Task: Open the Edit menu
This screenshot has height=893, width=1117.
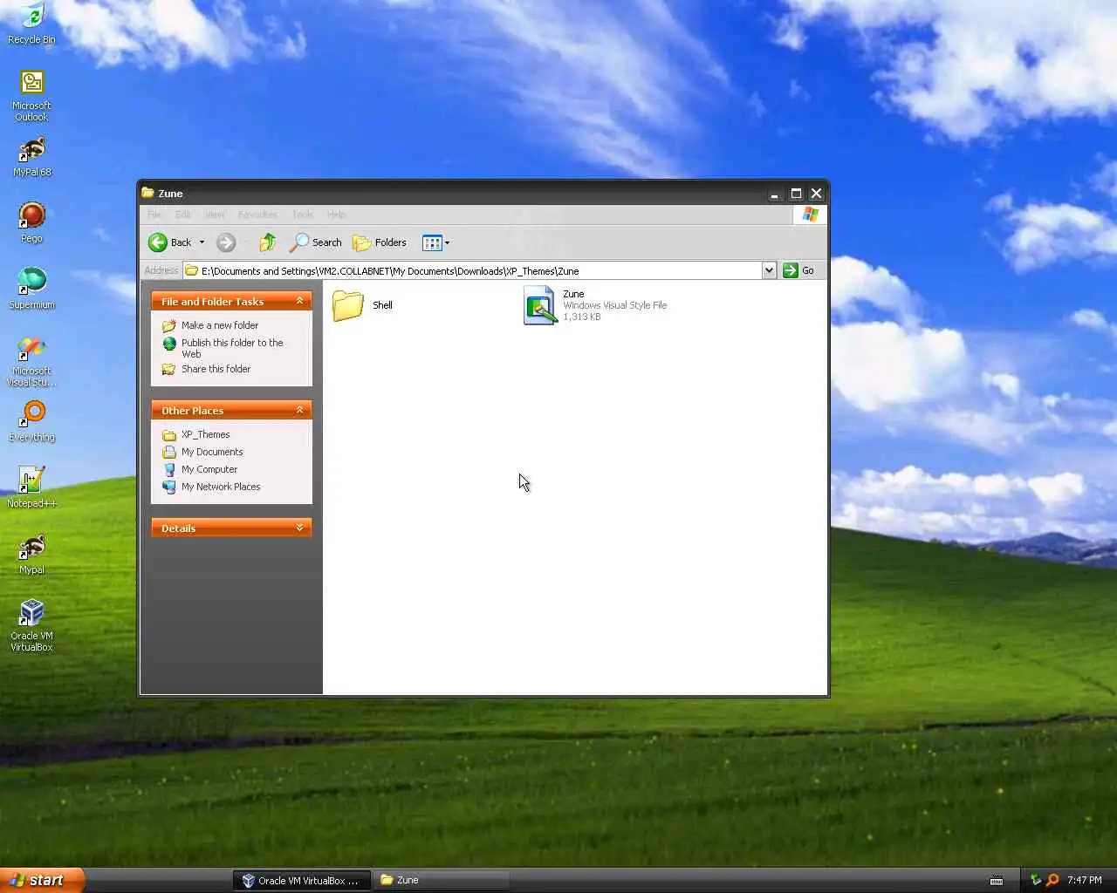Action: click(182, 215)
